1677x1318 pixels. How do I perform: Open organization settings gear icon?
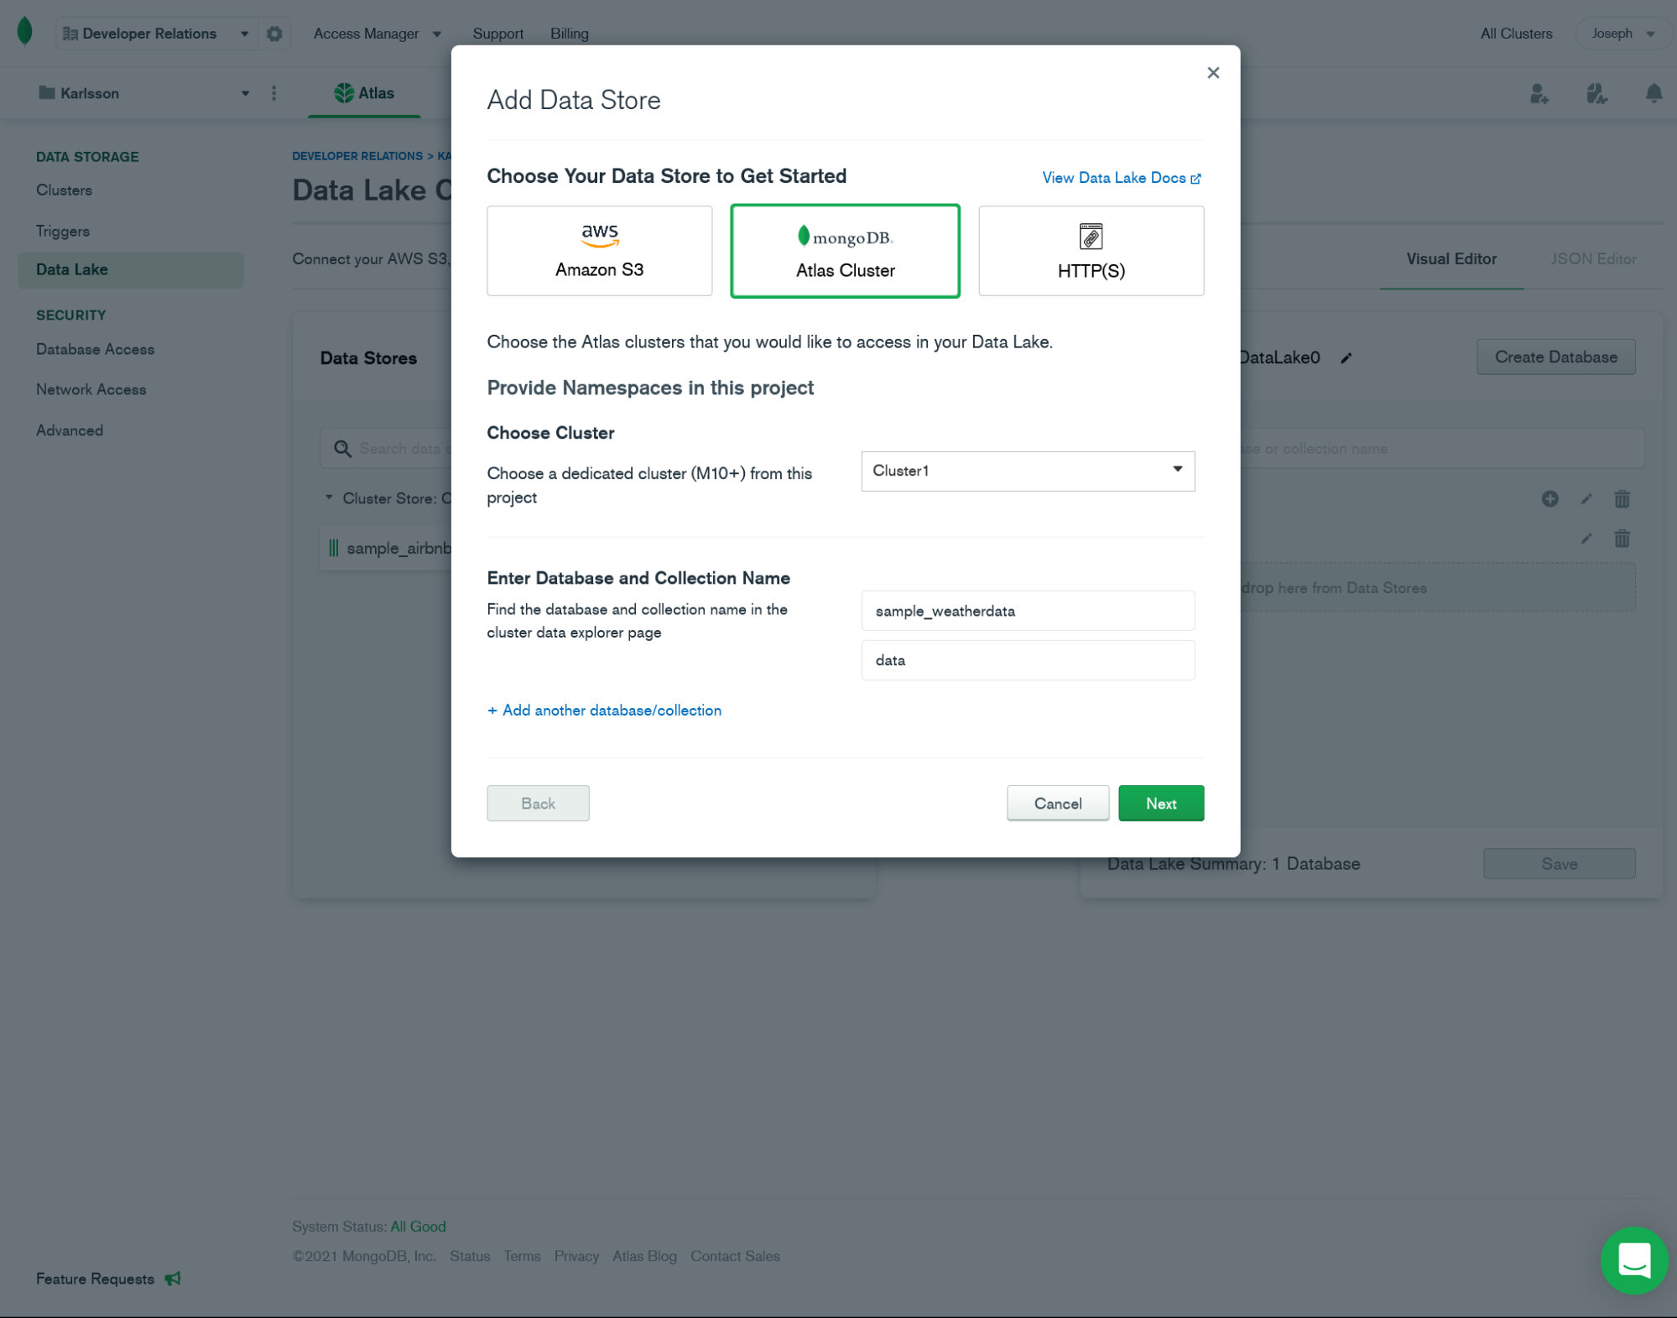(x=274, y=34)
